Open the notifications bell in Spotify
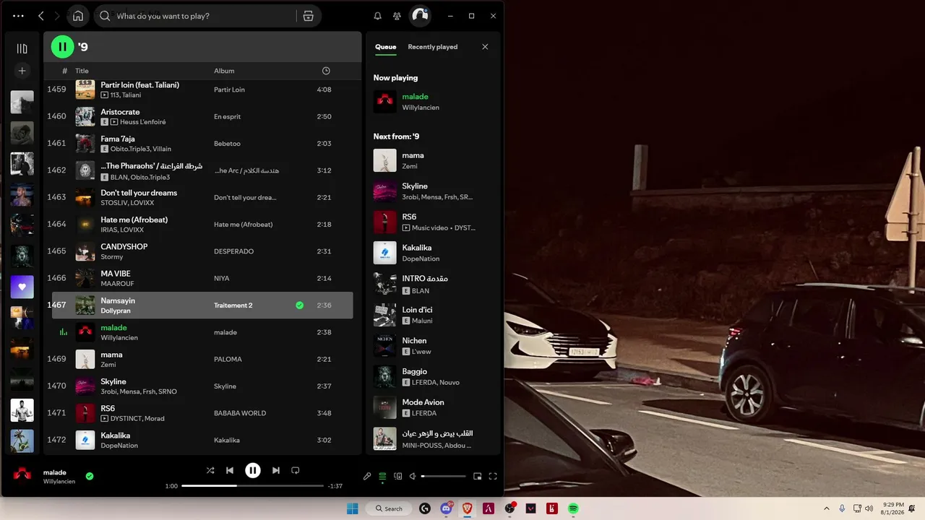Viewport: 925px width, 520px height. click(377, 16)
